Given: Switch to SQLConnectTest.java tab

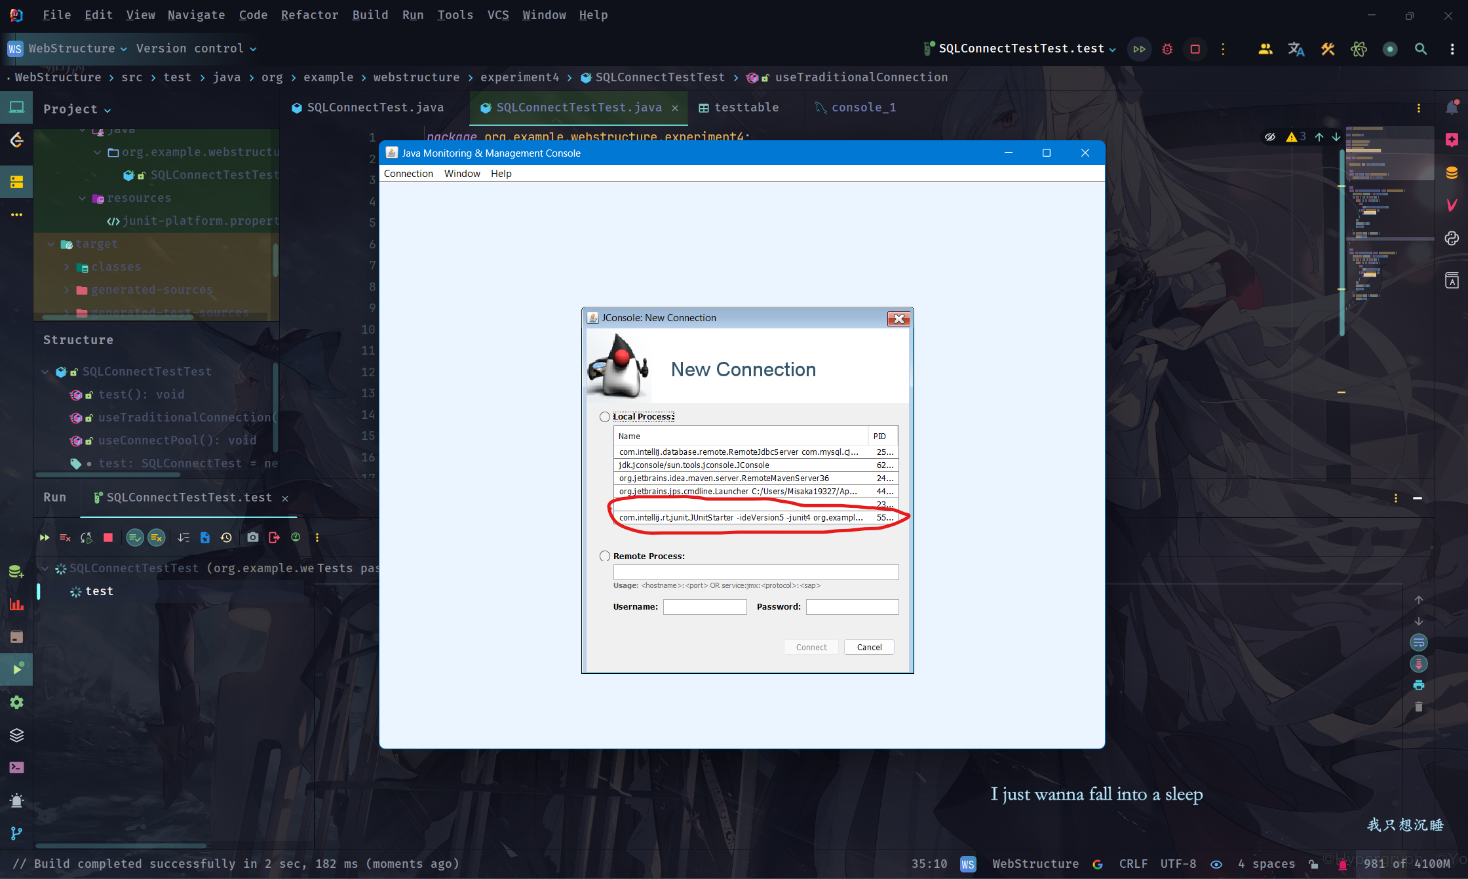Looking at the screenshot, I should 368,107.
